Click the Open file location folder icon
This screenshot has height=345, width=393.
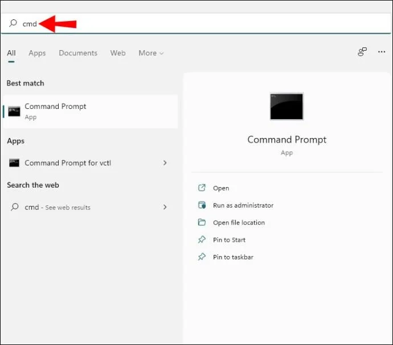pyautogui.click(x=202, y=222)
